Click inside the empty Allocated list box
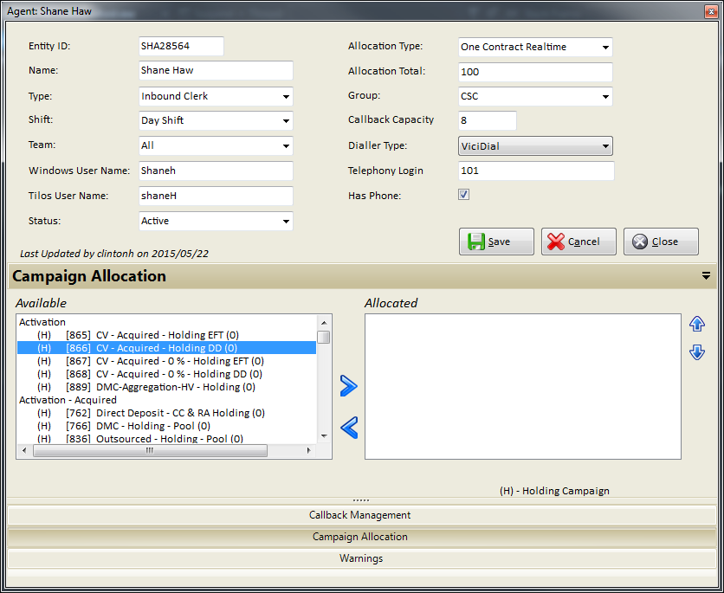The height and width of the screenshot is (593, 724). point(523,386)
